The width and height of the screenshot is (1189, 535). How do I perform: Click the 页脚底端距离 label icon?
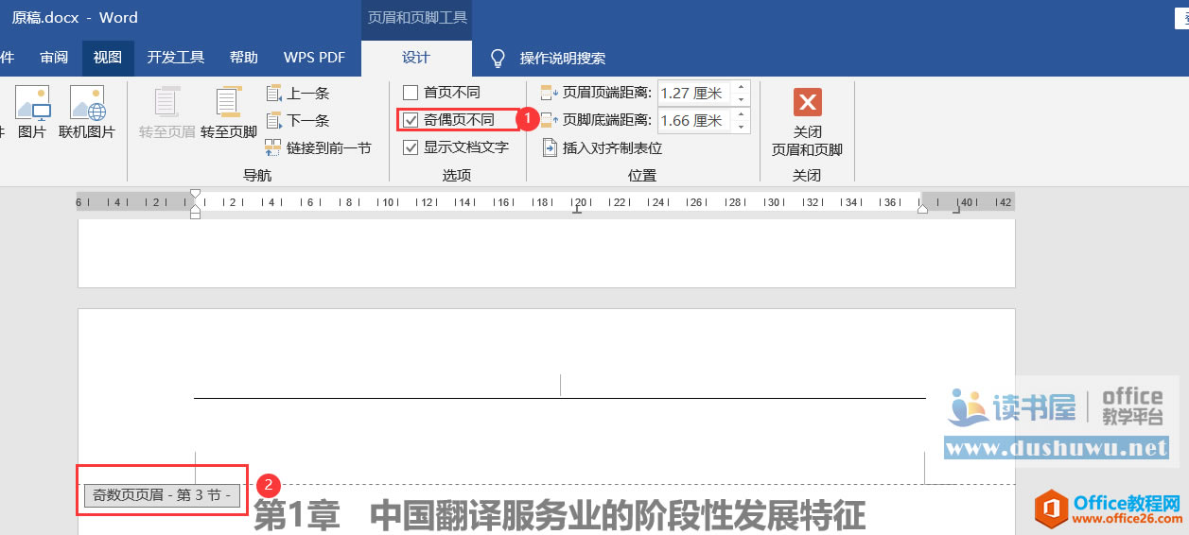(x=549, y=120)
